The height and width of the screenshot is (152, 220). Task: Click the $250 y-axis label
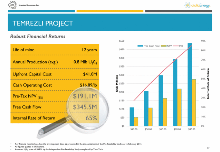click(122, 83)
